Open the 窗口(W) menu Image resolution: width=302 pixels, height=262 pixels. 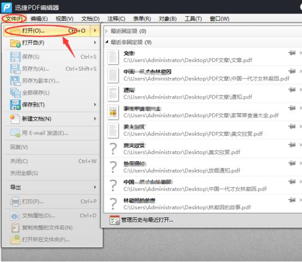tap(219, 19)
